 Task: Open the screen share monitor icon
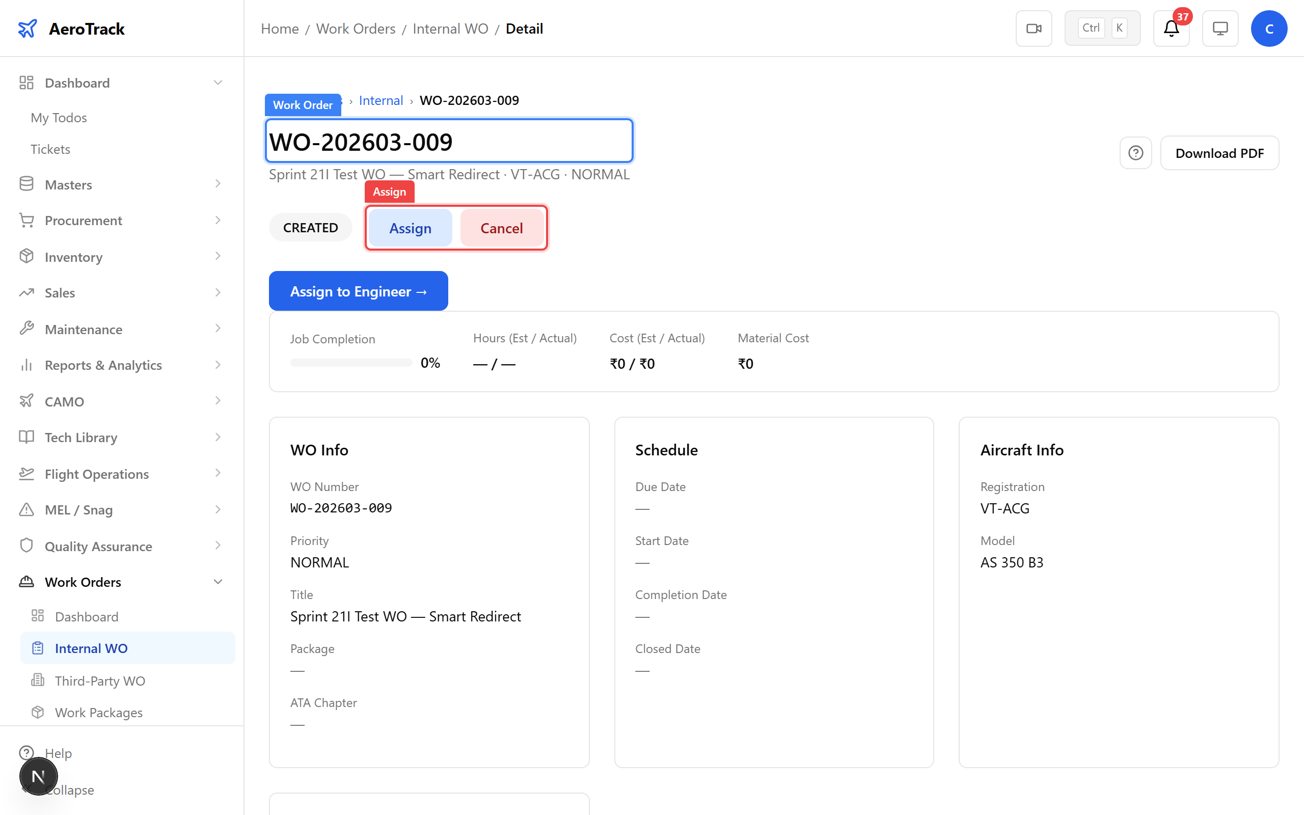1220,28
